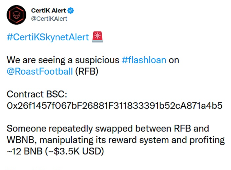Click the red siren emoji
Image resolution: width=231 pixels, height=170 pixels.
97,37
